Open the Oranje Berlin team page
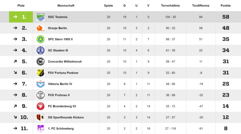Image resolution: width=241 pixels, height=134 pixels. click(57, 28)
